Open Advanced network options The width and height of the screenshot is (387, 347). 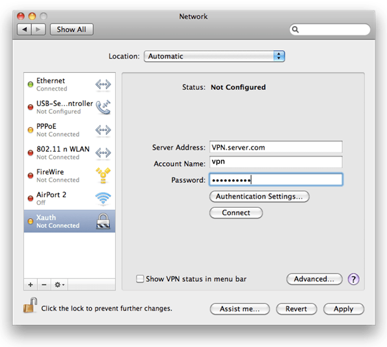click(x=314, y=279)
